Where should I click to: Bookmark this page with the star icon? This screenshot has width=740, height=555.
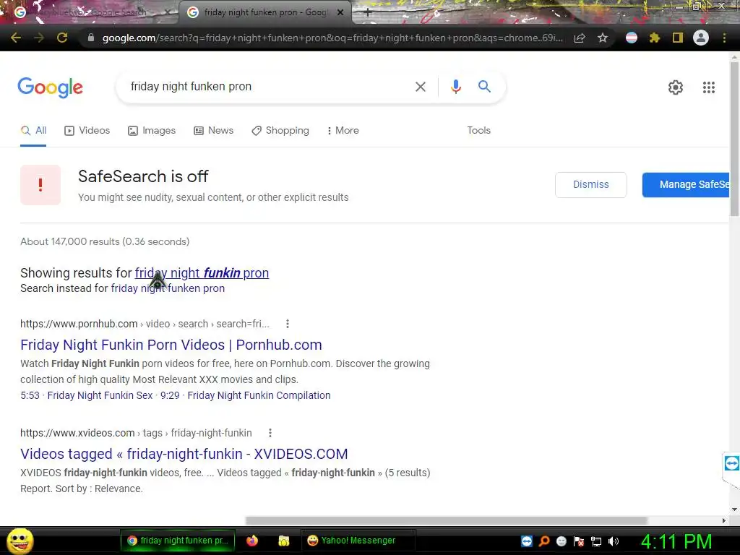pos(603,38)
